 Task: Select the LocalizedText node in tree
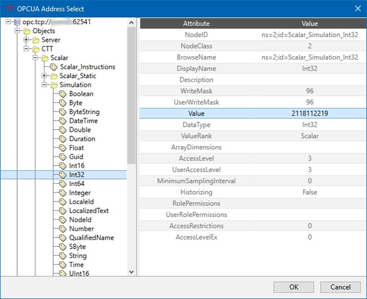(x=88, y=211)
